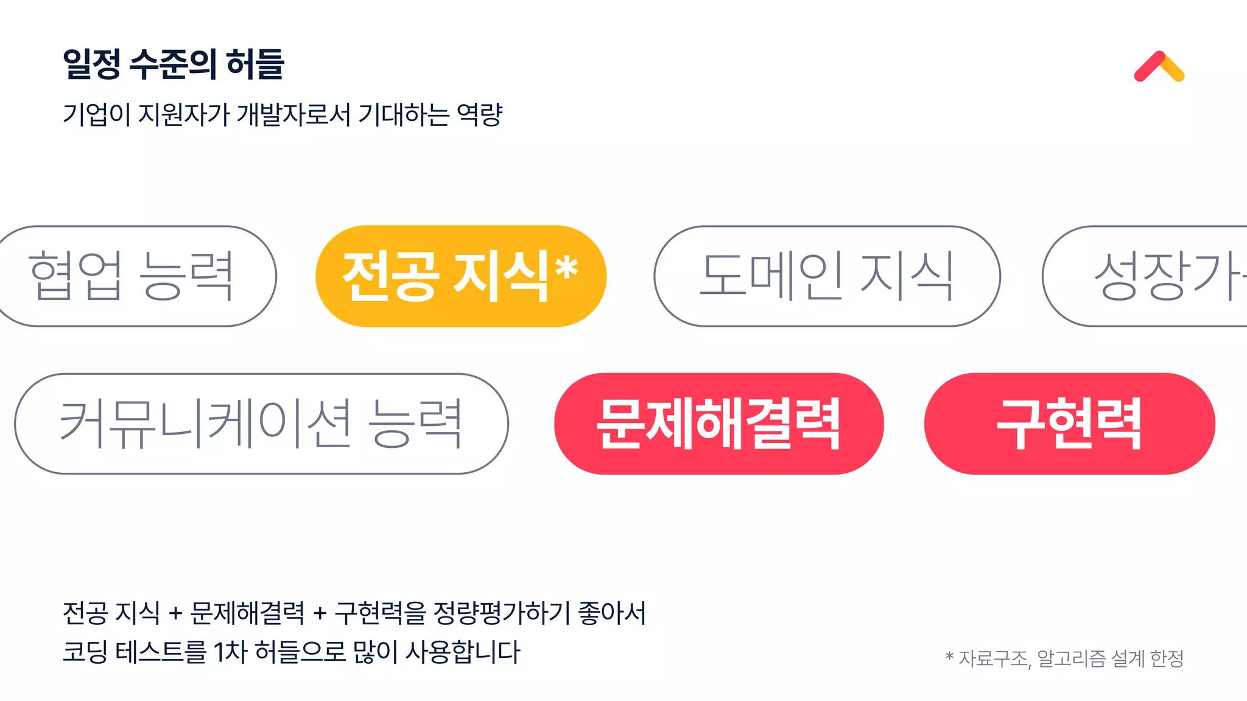The image size is (1247, 701).
Task: Click the asterisk starting the footnote
Action: coord(949,656)
